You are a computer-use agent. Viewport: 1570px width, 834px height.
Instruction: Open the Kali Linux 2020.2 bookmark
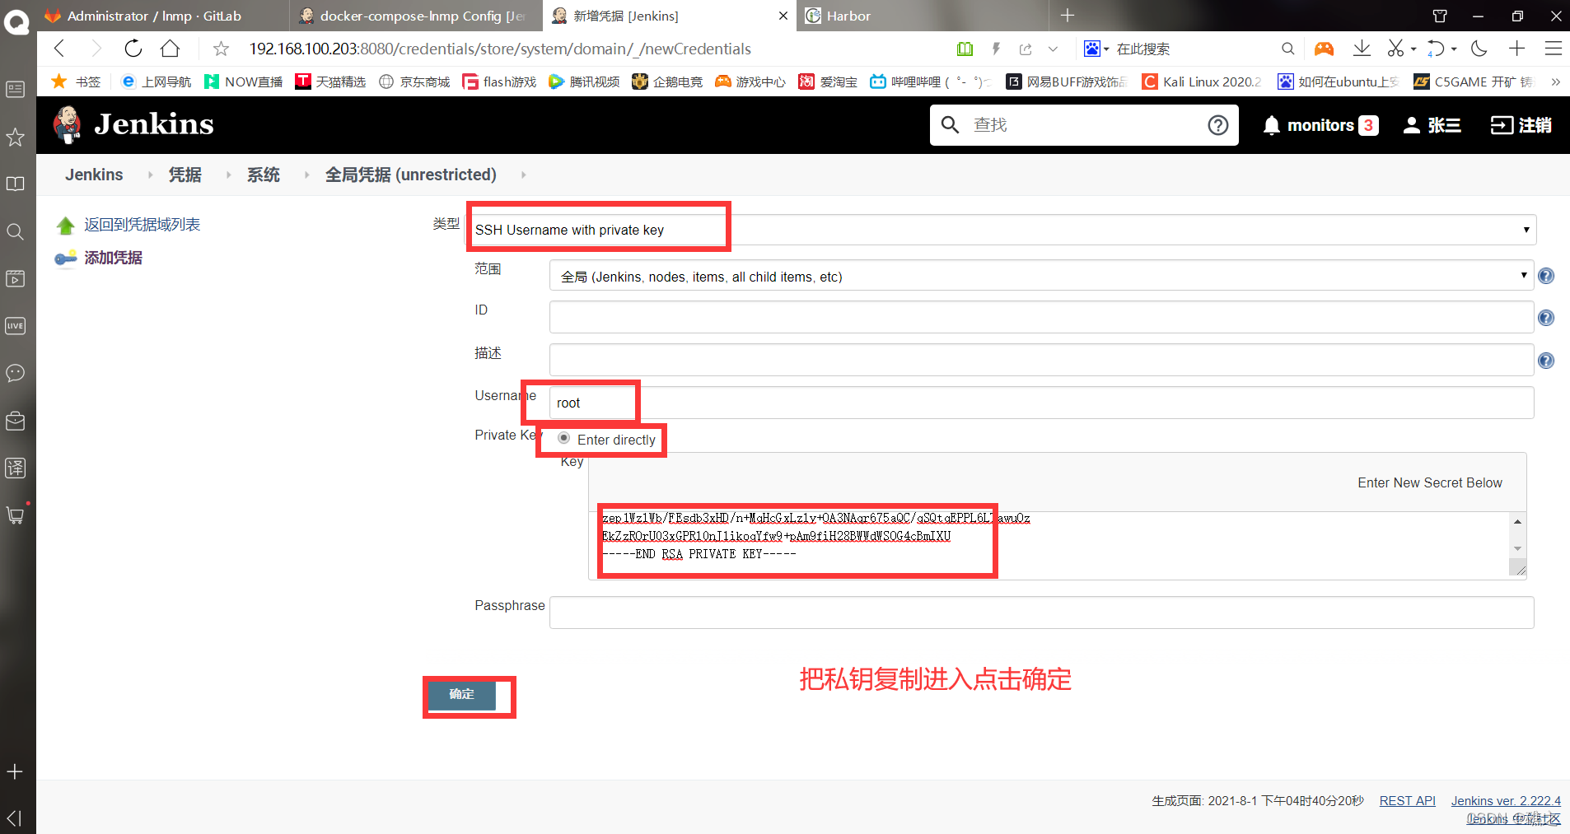(1201, 82)
